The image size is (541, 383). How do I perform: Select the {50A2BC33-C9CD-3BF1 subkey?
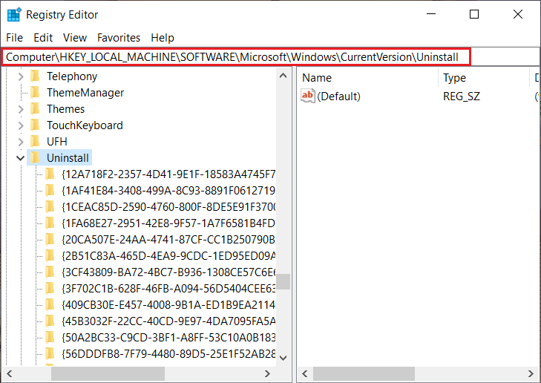pyautogui.click(x=168, y=338)
